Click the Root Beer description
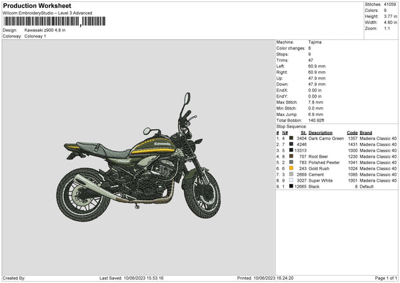This screenshot has height=283, width=400. pos(318,157)
